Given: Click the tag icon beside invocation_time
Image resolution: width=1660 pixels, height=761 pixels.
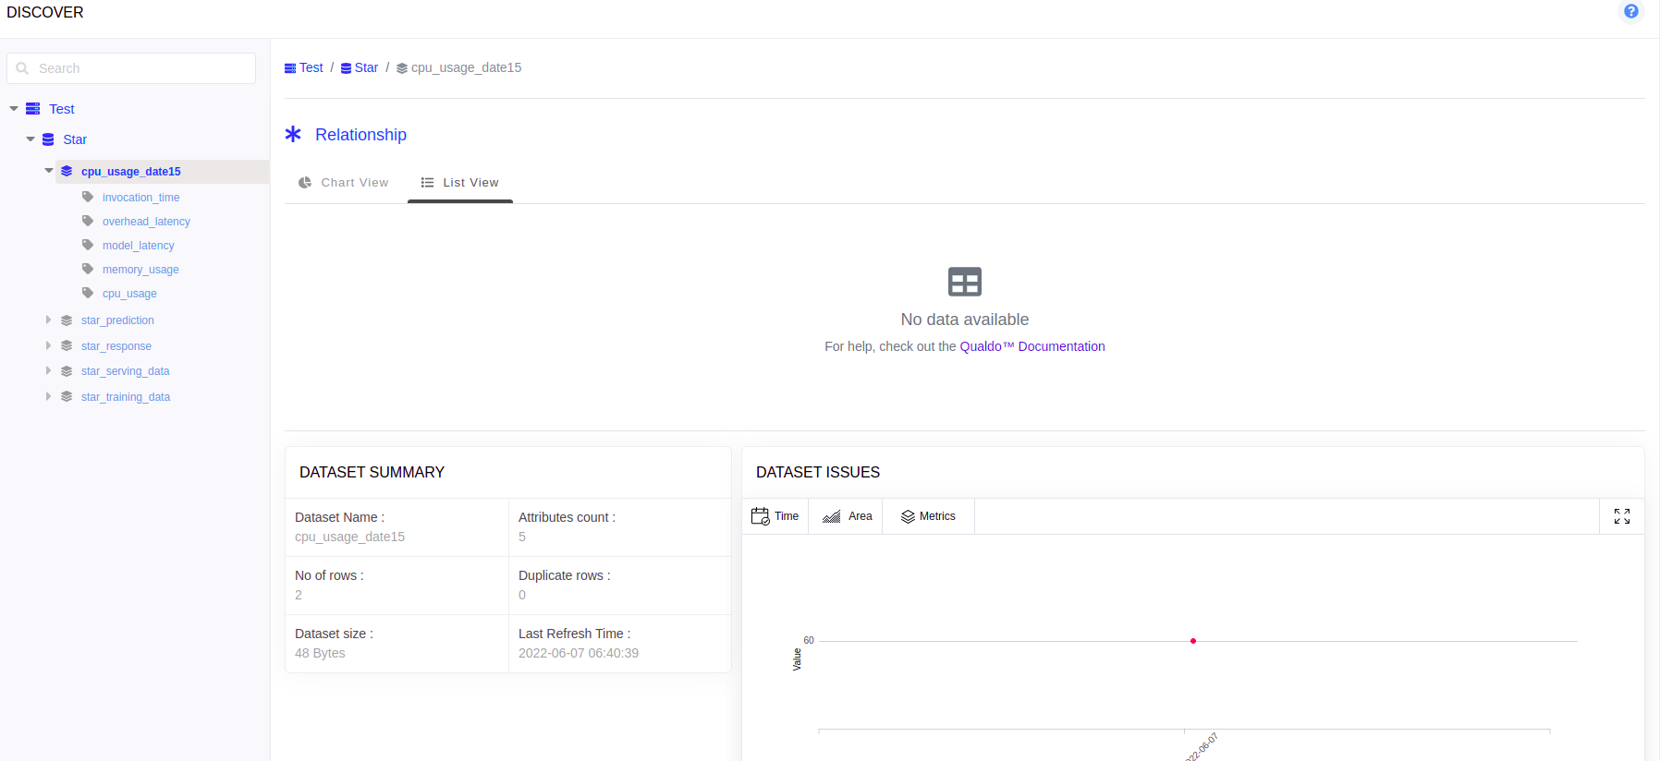Looking at the screenshot, I should coord(88,197).
